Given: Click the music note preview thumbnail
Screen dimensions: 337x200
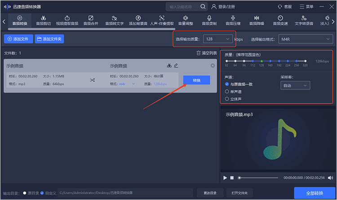Looking at the screenshot, I should pos(280,139).
